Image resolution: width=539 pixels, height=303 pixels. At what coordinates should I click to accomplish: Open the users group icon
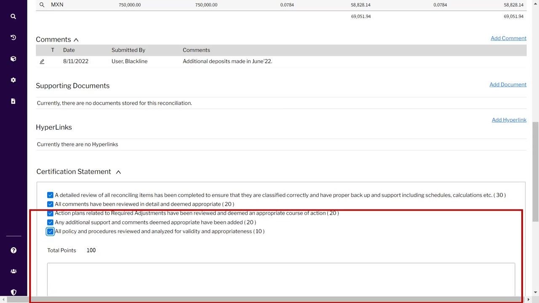pos(13,271)
